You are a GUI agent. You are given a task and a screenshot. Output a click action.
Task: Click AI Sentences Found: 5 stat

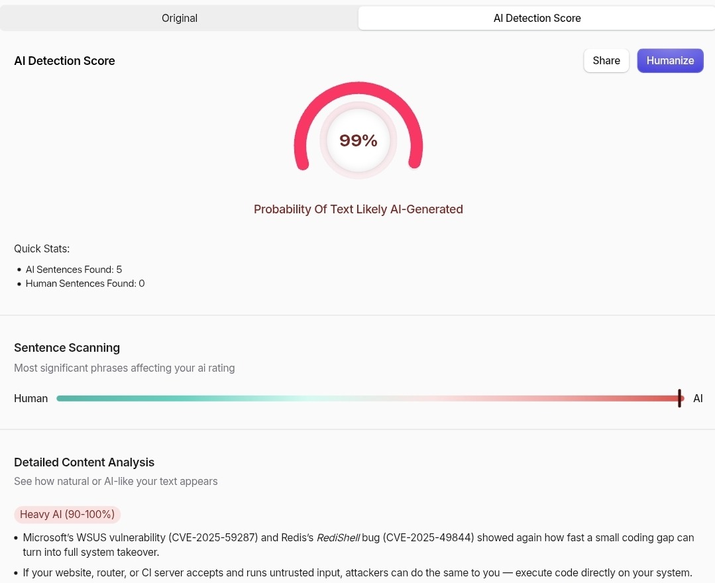click(x=74, y=270)
